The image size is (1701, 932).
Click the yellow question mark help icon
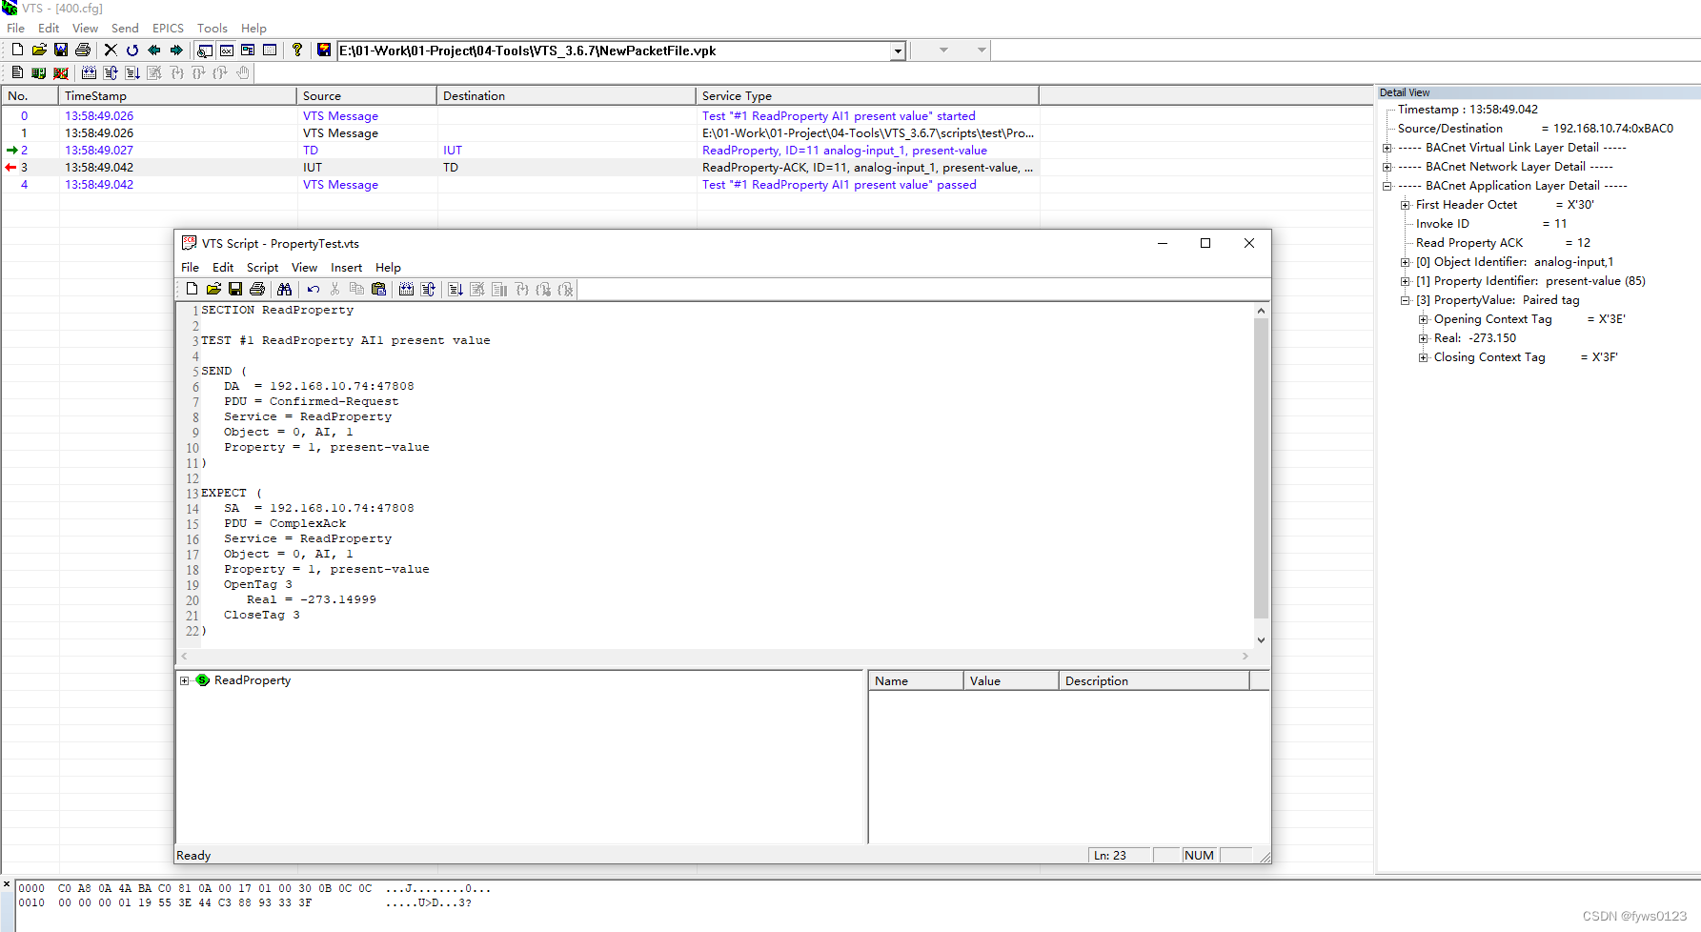[297, 50]
